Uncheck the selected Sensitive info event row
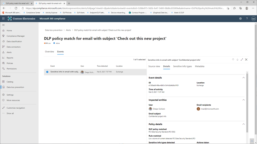Screen dimensions: 257x144 pos(47,72)
